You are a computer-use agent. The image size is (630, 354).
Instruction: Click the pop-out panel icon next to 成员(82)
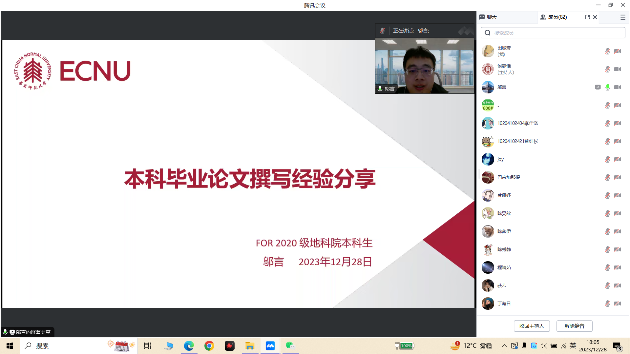[x=587, y=17]
